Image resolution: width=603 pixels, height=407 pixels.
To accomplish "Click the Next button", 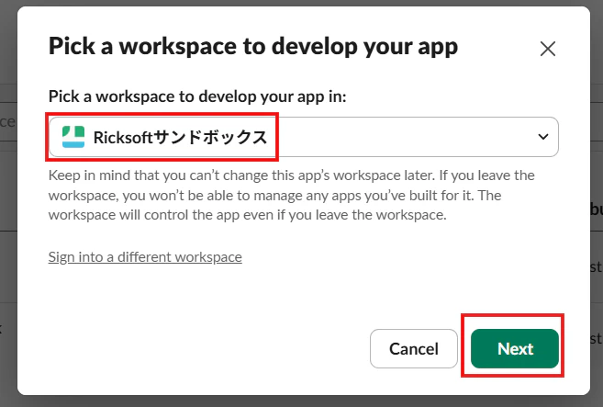I will [x=515, y=349].
